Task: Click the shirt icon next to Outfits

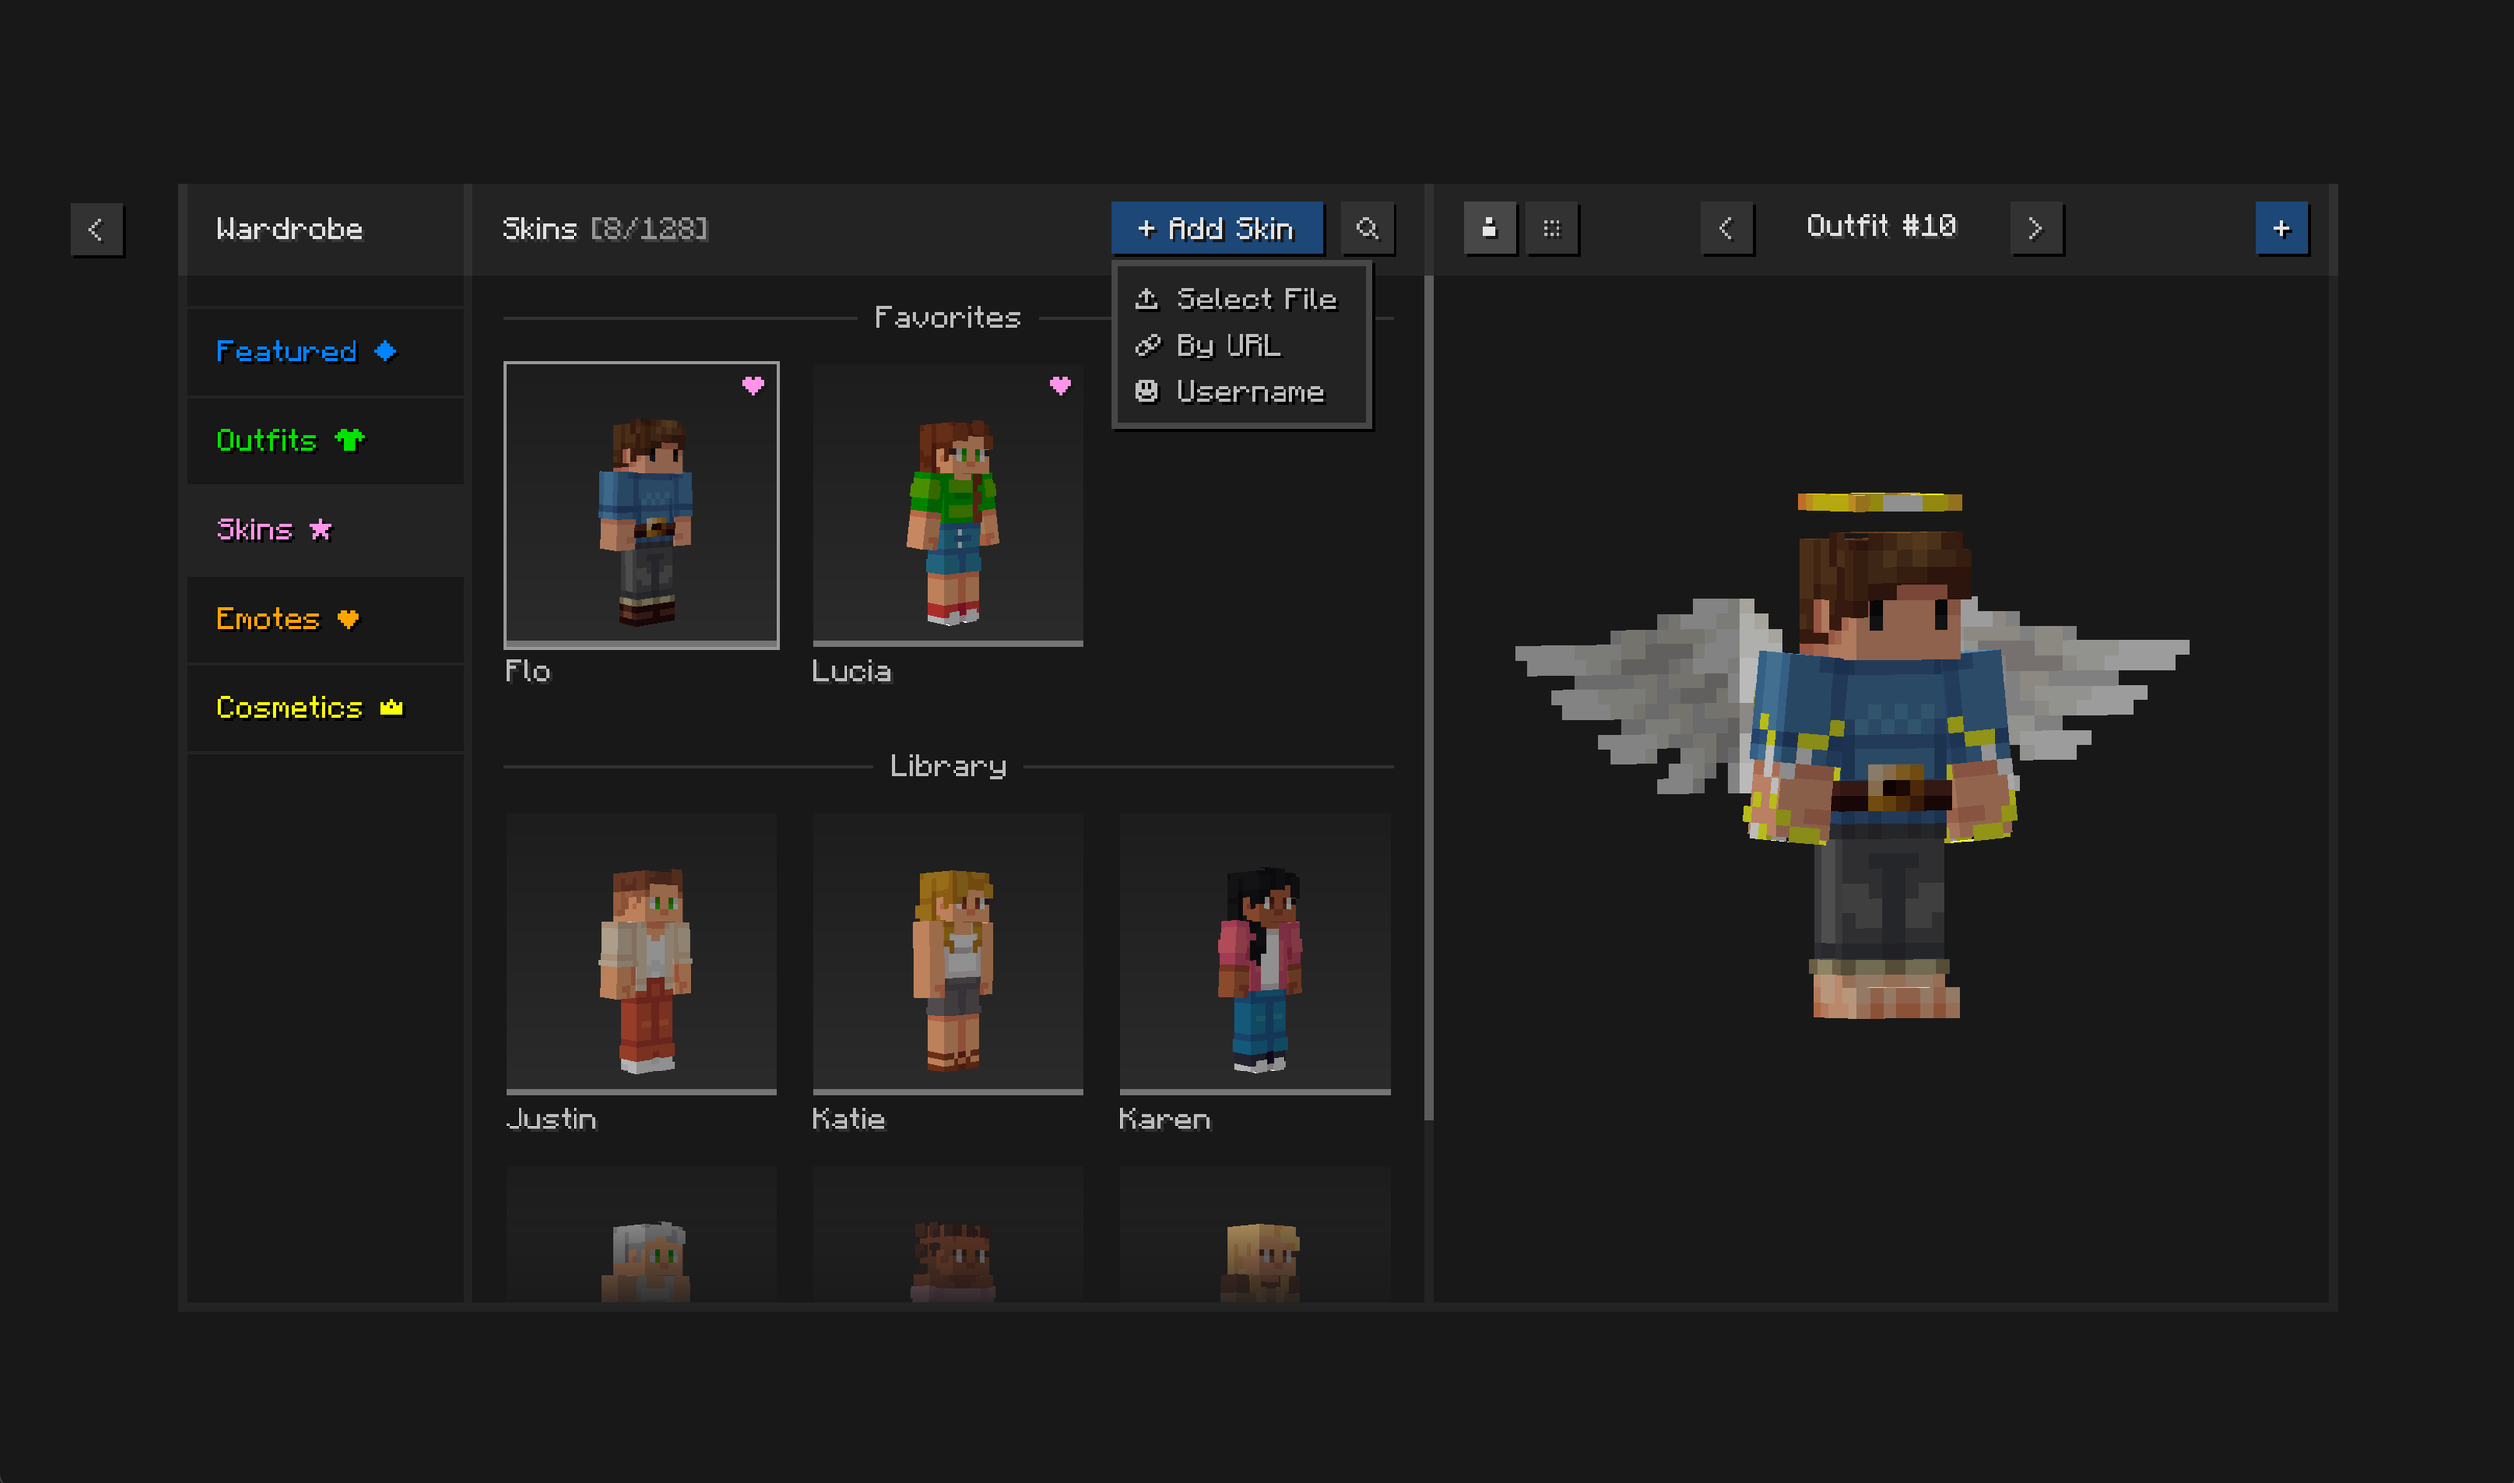Action: 349,440
